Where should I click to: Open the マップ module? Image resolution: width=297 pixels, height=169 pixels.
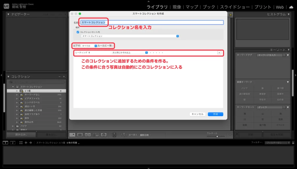pyautogui.click(x=192, y=7)
